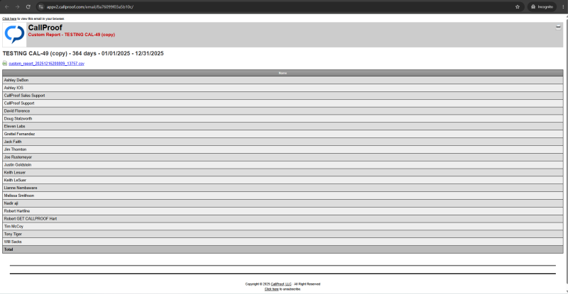The height and width of the screenshot is (294, 568).
Task: Reload the page
Action: point(28,7)
